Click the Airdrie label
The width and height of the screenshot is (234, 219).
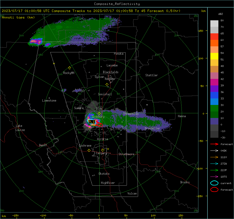point(102,139)
